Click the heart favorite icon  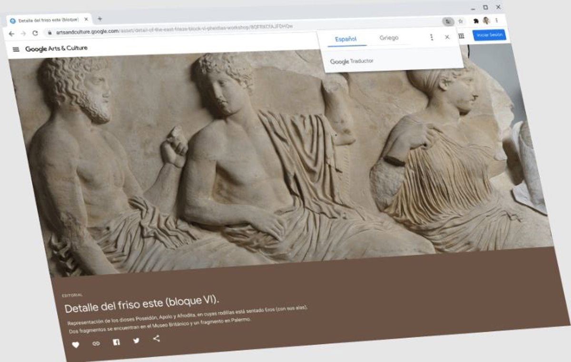coord(75,345)
